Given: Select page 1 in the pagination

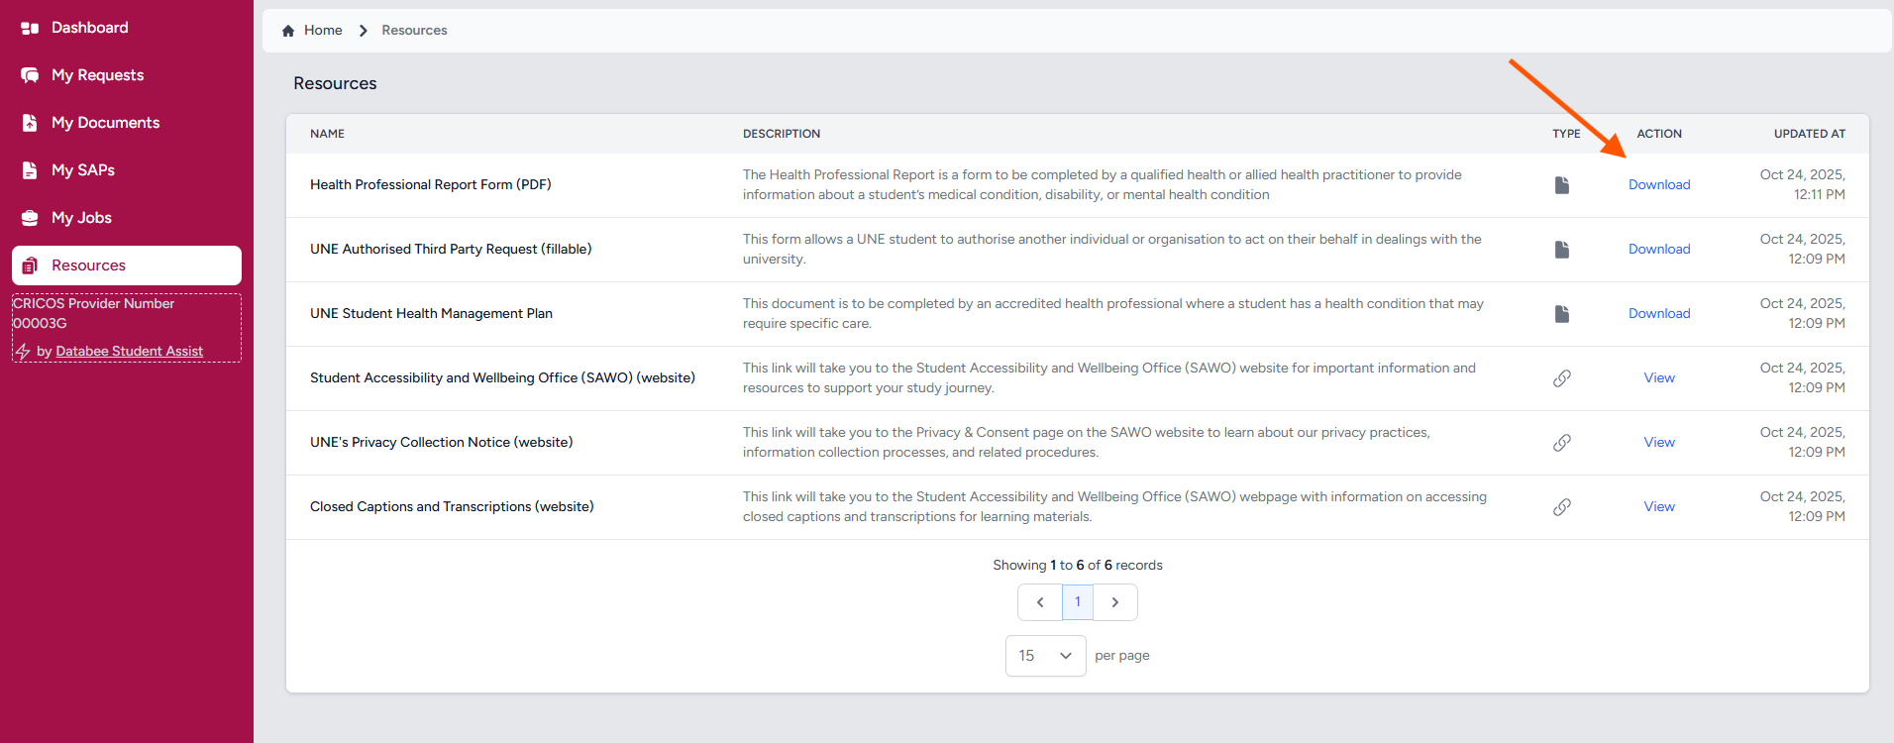Looking at the screenshot, I should coord(1078,602).
